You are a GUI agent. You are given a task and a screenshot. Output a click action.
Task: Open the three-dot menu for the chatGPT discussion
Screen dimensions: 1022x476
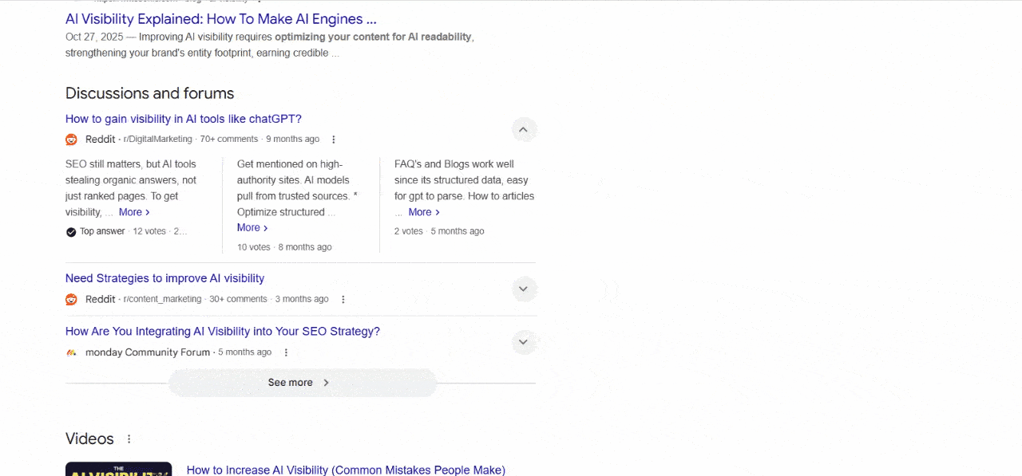333,139
